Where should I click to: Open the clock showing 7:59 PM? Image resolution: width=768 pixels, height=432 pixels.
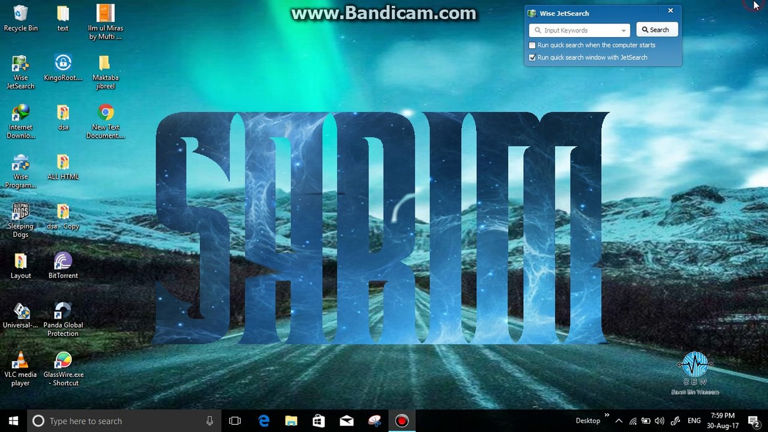coord(723,421)
